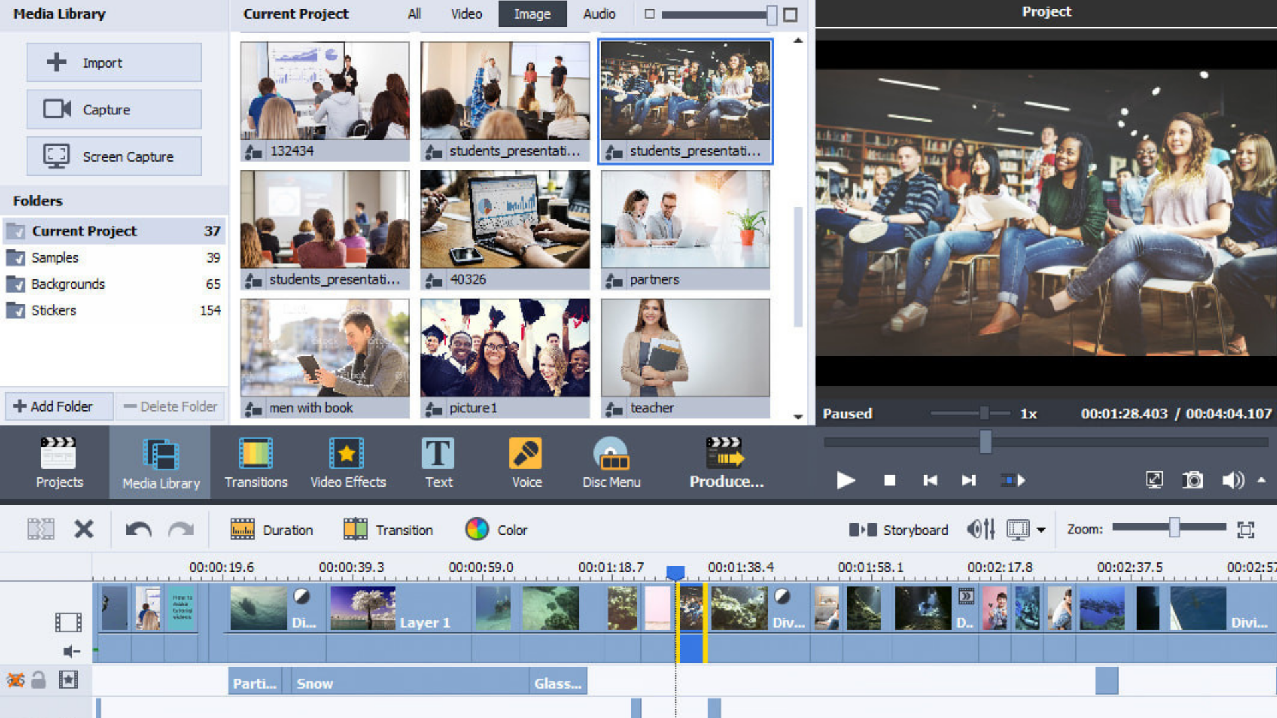The width and height of the screenshot is (1277, 718).
Task: Open the Voice recording tool
Action: point(525,462)
